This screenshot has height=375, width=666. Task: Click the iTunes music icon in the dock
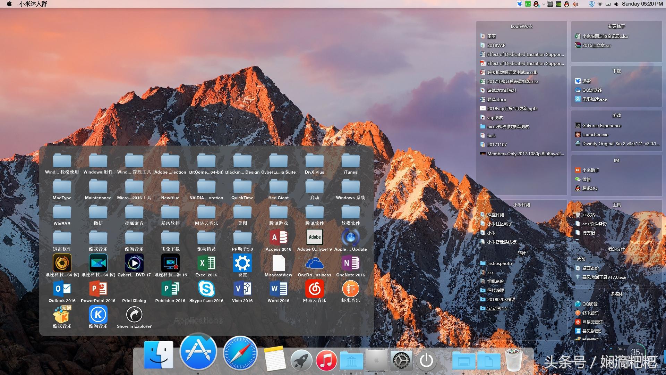click(x=326, y=360)
